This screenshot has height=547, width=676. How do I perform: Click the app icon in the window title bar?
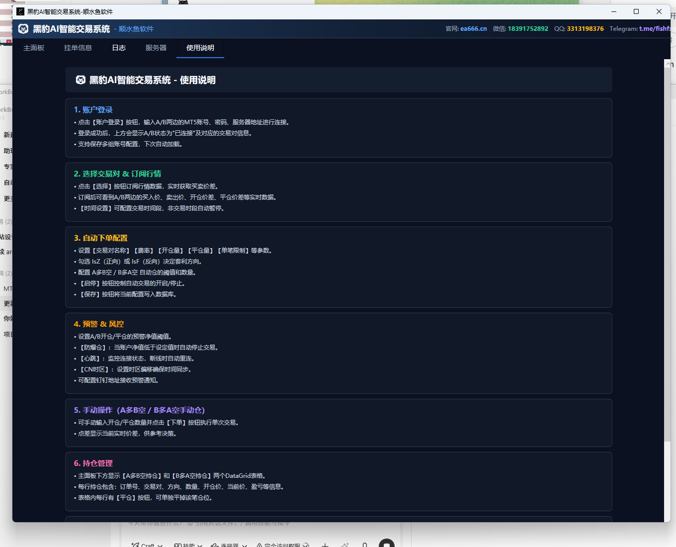point(20,11)
